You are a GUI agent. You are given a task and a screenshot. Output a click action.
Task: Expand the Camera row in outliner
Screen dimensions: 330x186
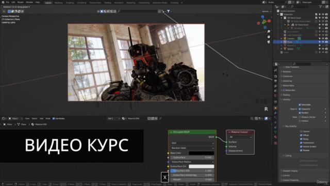pyautogui.click(x=282, y=38)
